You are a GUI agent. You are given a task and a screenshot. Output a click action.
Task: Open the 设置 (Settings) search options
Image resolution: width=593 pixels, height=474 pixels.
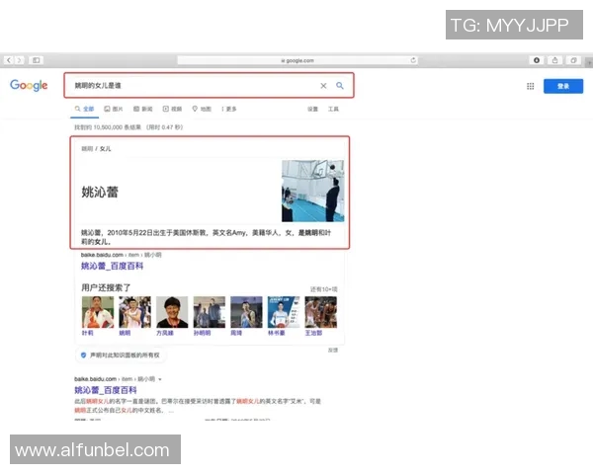tap(312, 109)
